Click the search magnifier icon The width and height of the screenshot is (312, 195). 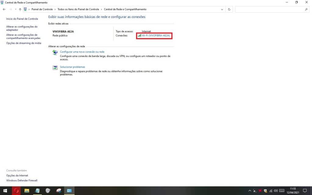[306, 9]
